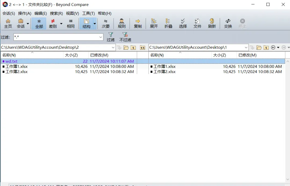290x186 pixels.
Task: Select wd.txt in left pane
Action: (x=11, y=61)
